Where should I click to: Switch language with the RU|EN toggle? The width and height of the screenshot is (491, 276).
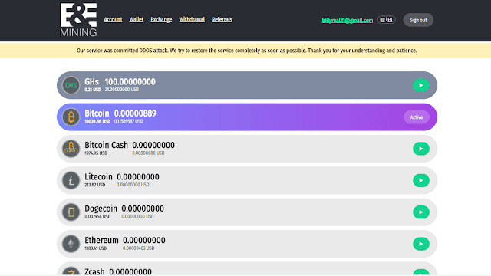tap(386, 20)
